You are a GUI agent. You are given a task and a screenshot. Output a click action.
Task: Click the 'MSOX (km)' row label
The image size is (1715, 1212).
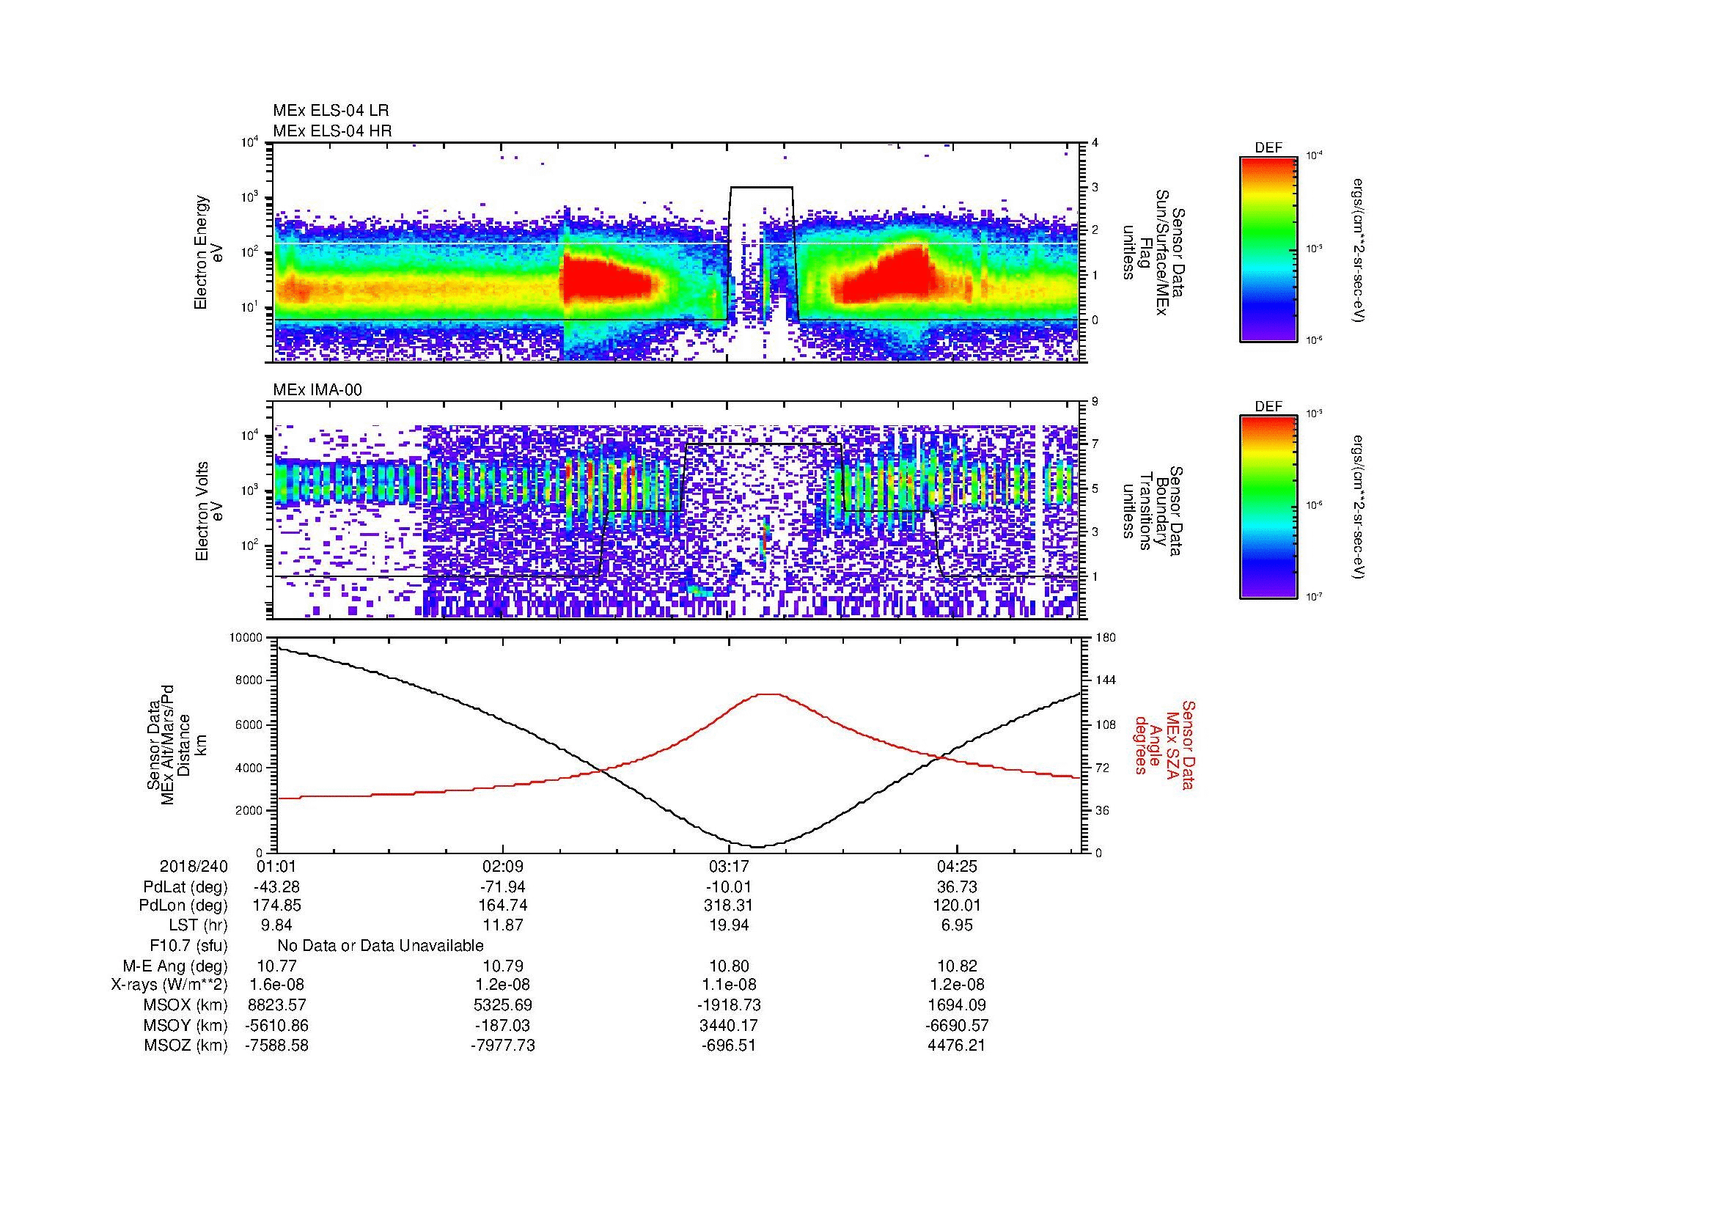pyautogui.click(x=186, y=1005)
